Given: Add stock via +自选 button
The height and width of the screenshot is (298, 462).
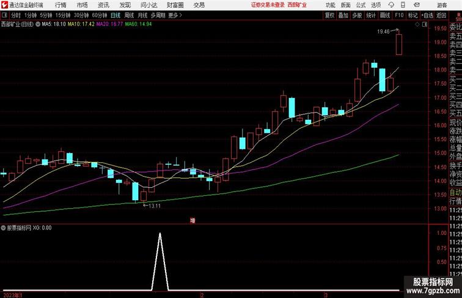Looking at the screenshot, I should pyautogui.click(x=427, y=15).
